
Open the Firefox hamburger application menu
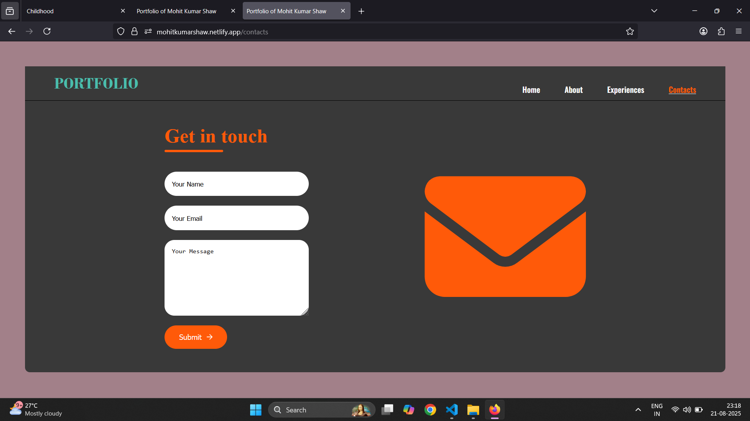pyautogui.click(x=738, y=32)
